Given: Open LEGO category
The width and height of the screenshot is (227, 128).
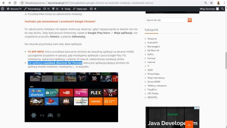Looking at the screenshot, I should tap(150, 70).
